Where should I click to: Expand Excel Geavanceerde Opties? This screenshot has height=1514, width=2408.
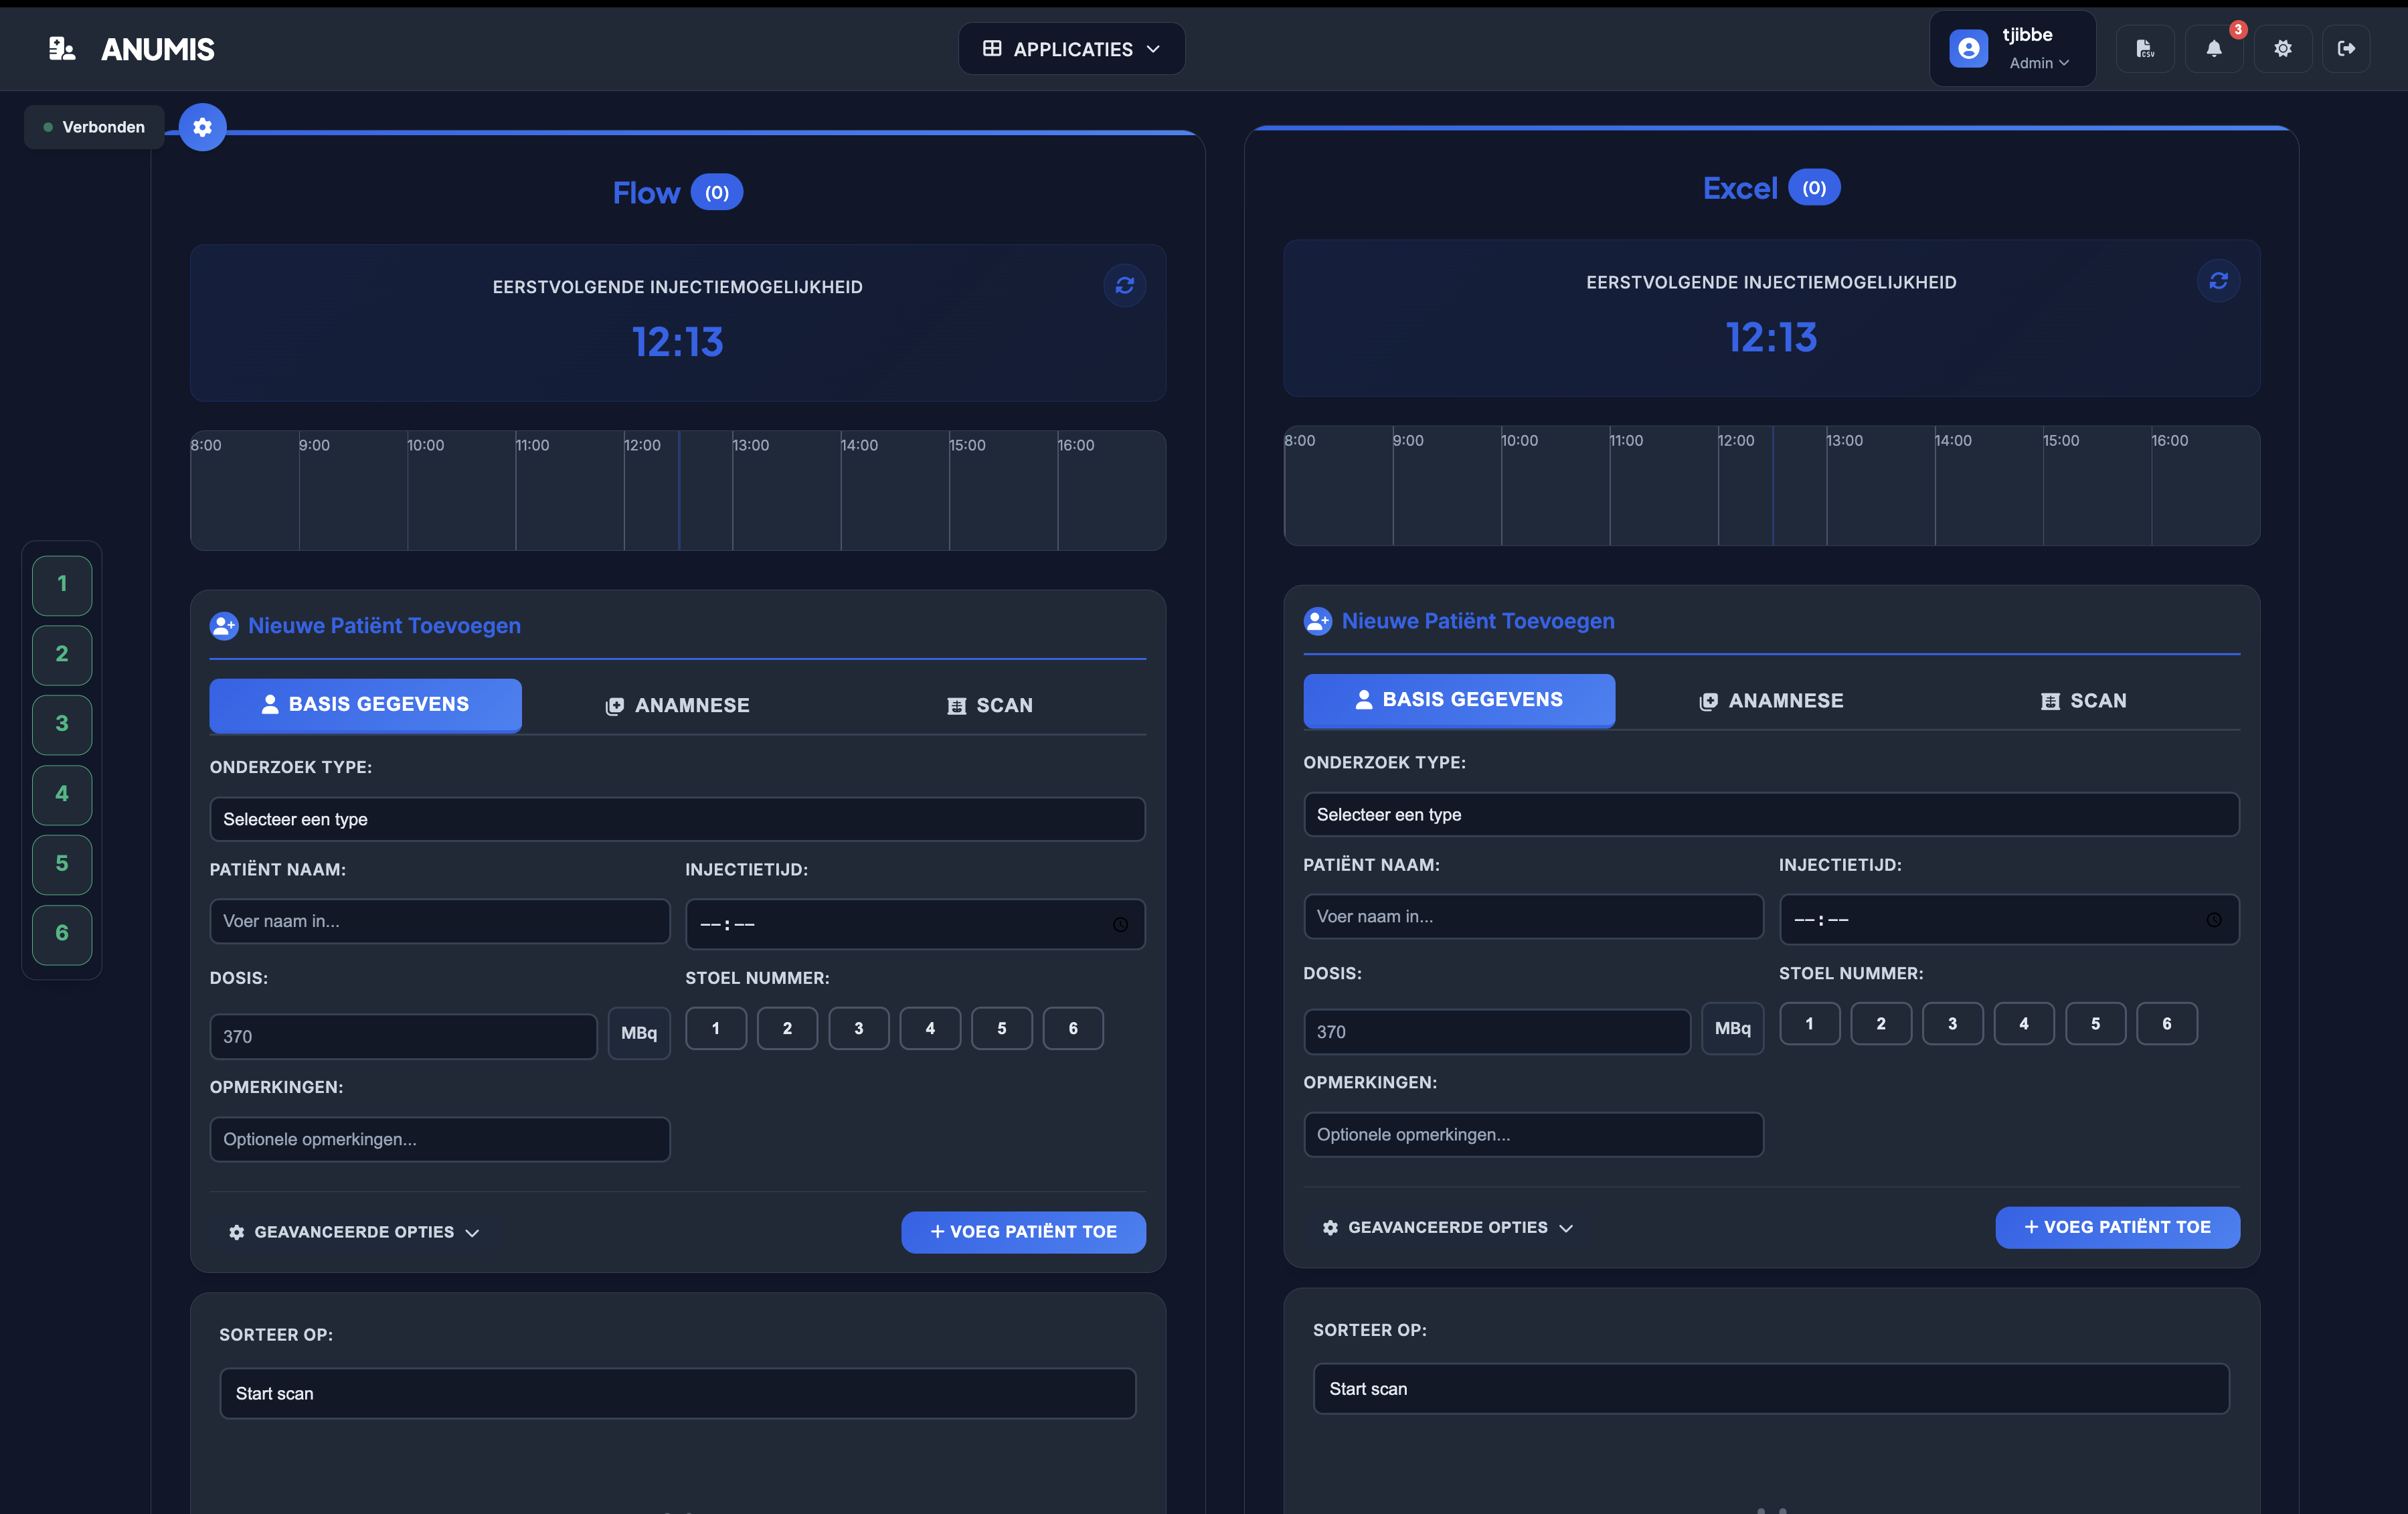[1448, 1228]
